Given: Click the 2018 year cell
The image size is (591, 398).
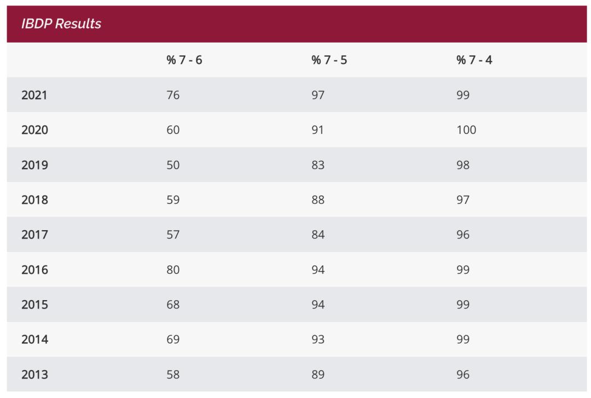Looking at the screenshot, I should 34,200.
